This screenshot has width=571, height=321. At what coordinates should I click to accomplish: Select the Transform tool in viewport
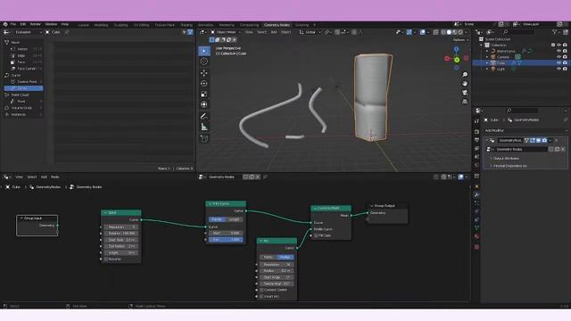tap(204, 104)
